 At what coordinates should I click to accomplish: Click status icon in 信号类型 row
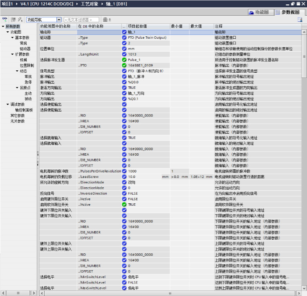click(124, 71)
